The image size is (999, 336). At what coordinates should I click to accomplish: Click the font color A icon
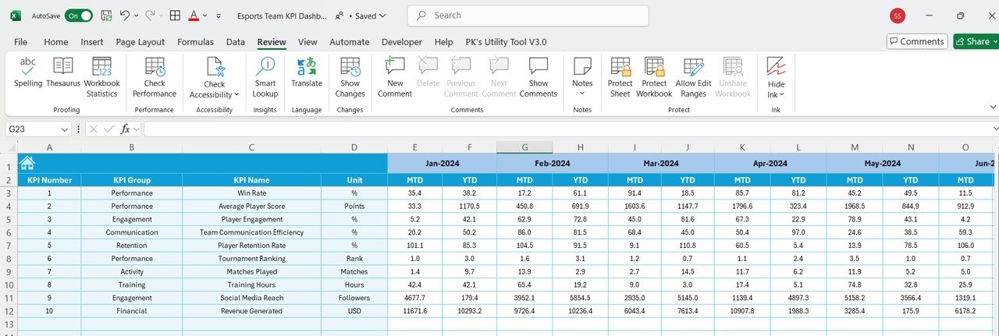coord(194,16)
